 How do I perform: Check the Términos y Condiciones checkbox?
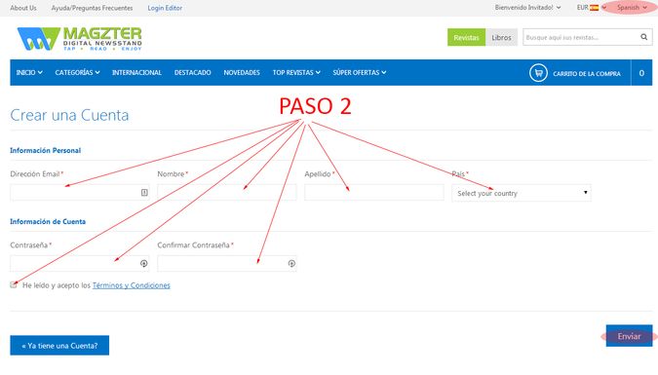pos(14,284)
